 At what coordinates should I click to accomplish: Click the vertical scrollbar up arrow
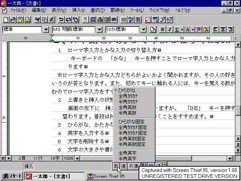coord(238,44)
